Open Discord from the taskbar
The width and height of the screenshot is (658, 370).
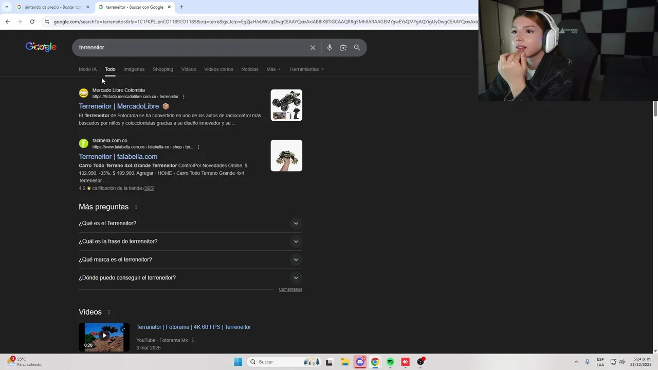360,362
